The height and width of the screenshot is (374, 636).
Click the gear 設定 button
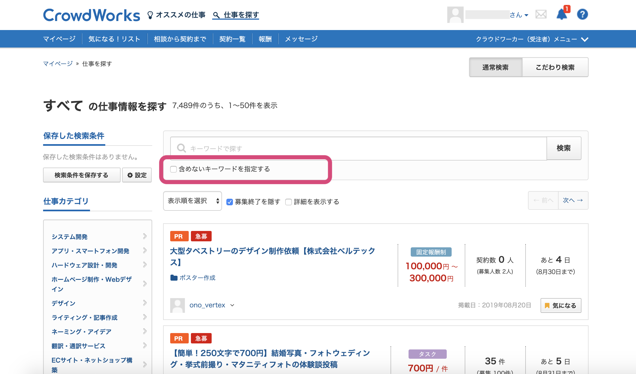click(x=137, y=175)
